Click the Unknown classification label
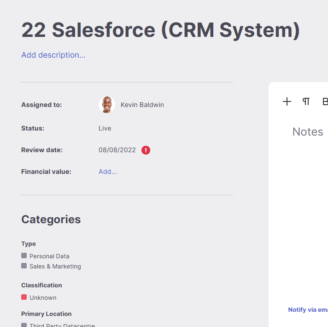This screenshot has height=327, width=328. coord(43,297)
